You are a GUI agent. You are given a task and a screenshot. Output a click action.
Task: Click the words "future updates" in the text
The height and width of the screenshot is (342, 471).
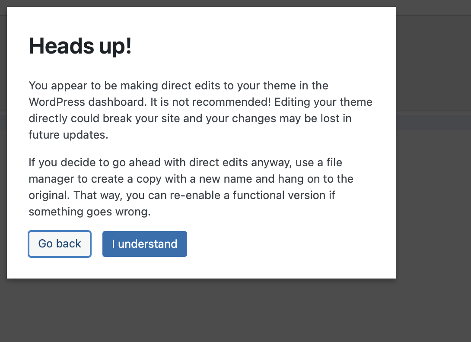(x=67, y=135)
